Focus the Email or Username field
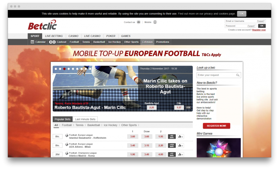 [245, 21]
